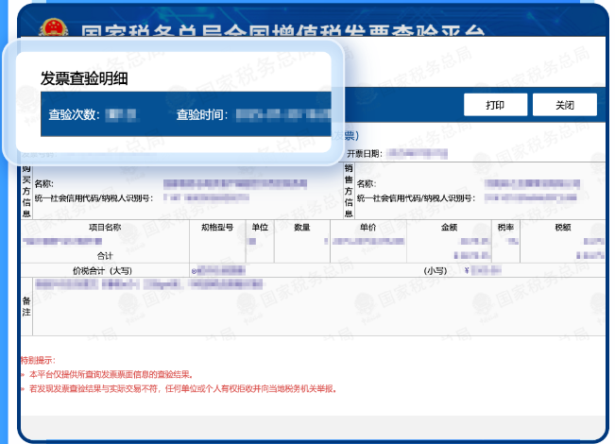Click the 打印 (Print) button
This screenshot has height=444, width=615.
point(495,105)
